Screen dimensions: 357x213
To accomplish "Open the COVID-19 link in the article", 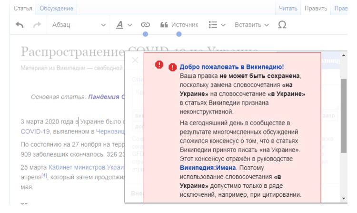I will coord(35,132).
